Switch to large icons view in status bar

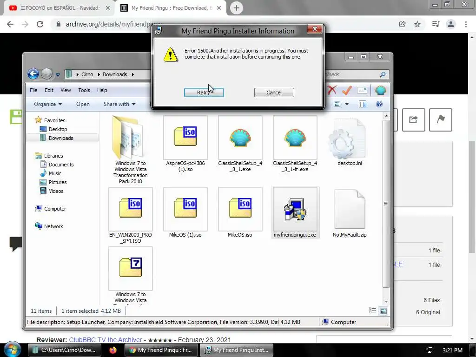(383, 311)
